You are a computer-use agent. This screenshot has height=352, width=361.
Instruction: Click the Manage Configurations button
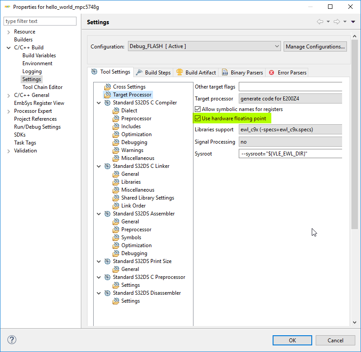point(315,47)
